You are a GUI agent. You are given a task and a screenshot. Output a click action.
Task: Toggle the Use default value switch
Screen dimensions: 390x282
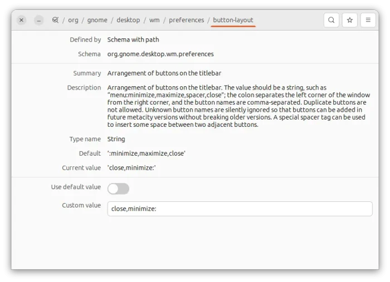[x=118, y=189]
